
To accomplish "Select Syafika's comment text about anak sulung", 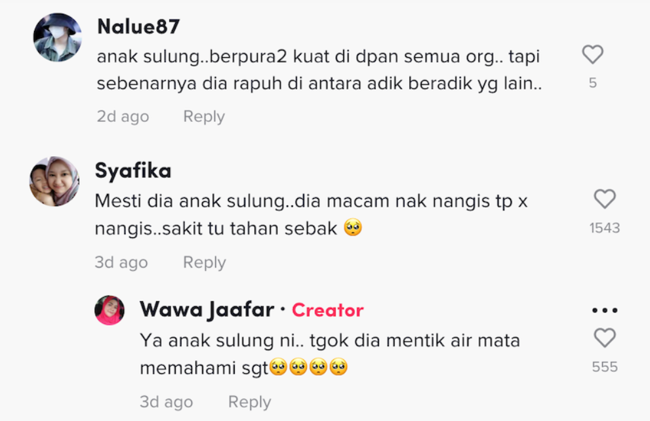I will (x=311, y=214).
